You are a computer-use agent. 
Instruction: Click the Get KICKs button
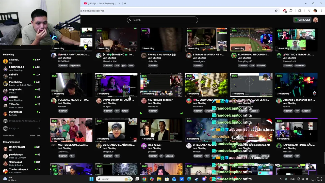302,20
